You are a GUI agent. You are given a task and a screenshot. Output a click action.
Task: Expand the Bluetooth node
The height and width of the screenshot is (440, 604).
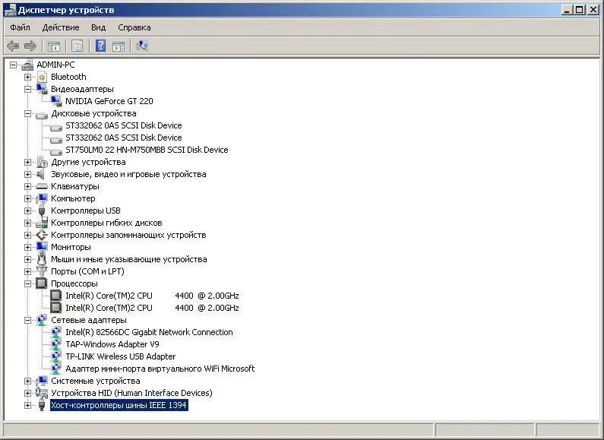(x=27, y=77)
